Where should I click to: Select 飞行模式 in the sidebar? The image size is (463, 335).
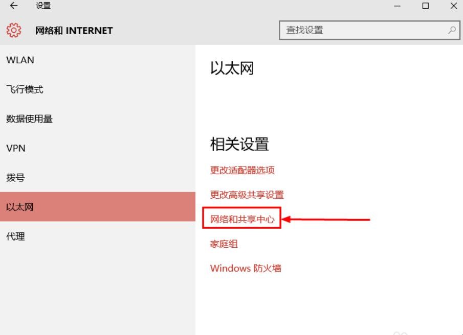(x=25, y=89)
